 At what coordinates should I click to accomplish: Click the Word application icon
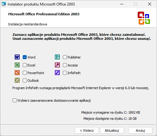[17, 57]
